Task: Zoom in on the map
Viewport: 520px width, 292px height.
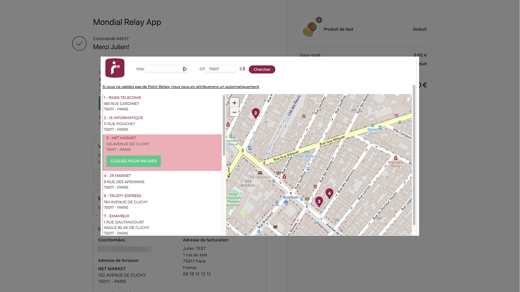Action: (234, 103)
